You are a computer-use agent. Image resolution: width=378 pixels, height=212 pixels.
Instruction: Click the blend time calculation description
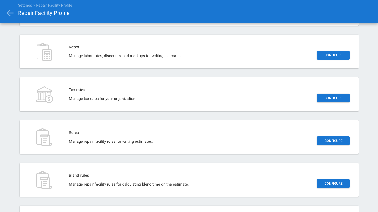click(x=129, y=184)
